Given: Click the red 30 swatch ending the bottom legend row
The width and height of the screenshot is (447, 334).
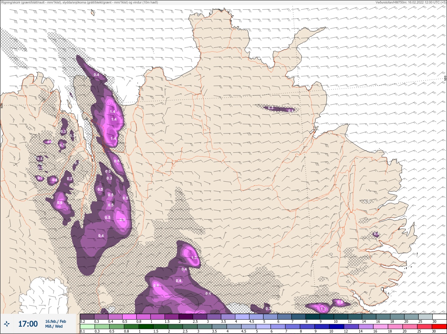Looking at the screenshot, I should point(439,327).
